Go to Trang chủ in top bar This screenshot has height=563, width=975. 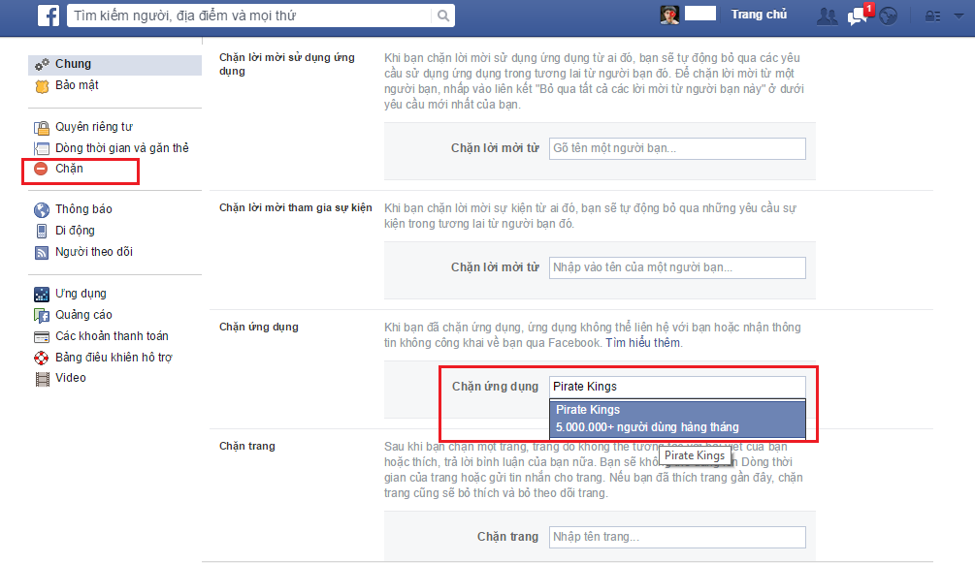click(759, 15)
